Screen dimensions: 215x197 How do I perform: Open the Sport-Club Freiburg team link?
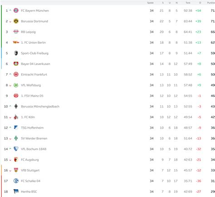click(x=34, y=53)
